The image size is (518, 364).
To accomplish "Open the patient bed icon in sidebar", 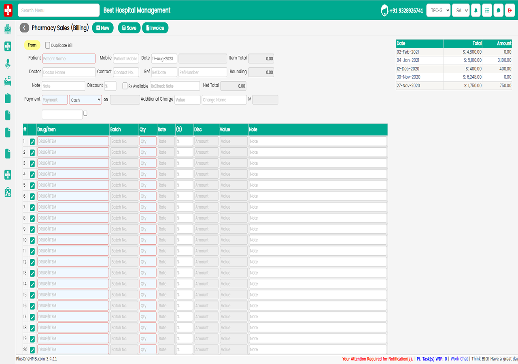I will pyautogui.click(x=8, y=82).
